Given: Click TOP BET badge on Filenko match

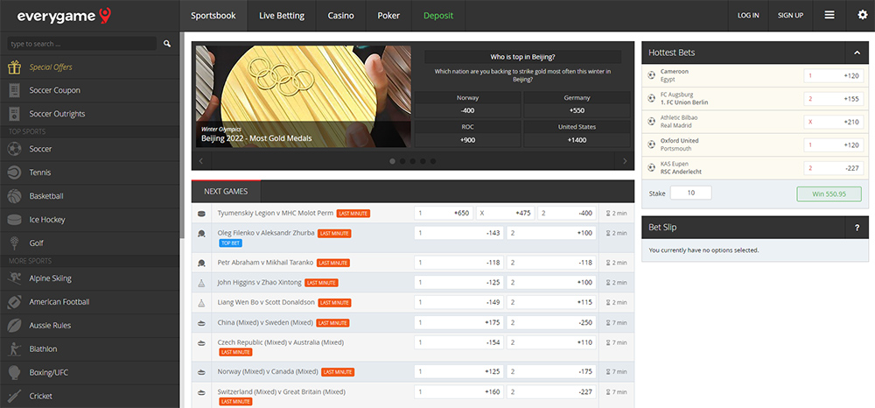Looking at the screenshot, I should (230, 243).
